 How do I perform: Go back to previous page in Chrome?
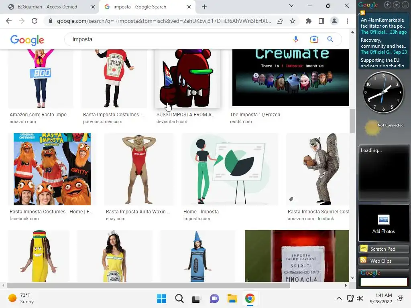tap(9, 21)
